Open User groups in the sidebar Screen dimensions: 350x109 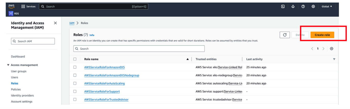pyautogui.click(x=19, y=71)
